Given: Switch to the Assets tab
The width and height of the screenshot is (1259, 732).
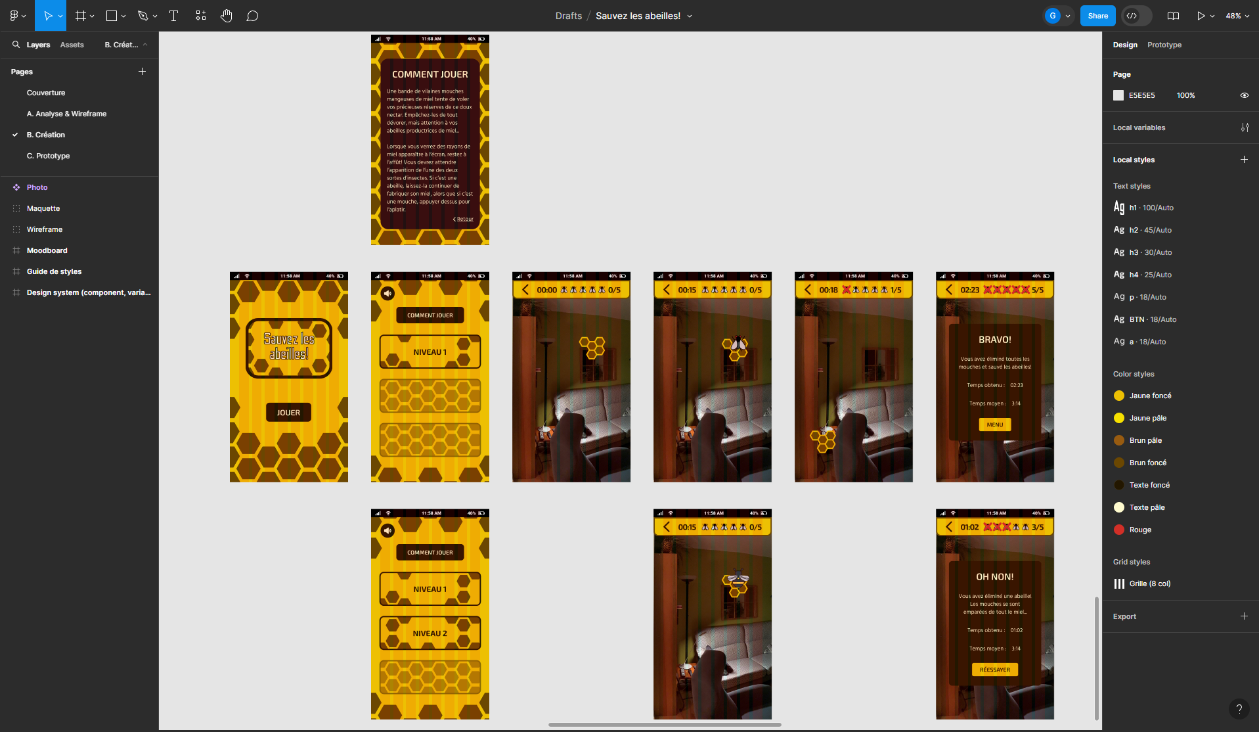Looking at the screenshot, I should 72,45.
